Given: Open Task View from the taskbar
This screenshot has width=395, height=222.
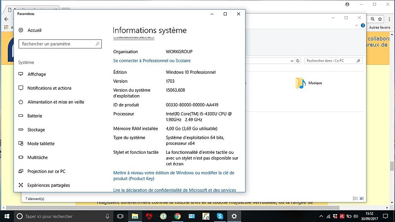Looking at the screenshot, I should click(x=120, y=216).
